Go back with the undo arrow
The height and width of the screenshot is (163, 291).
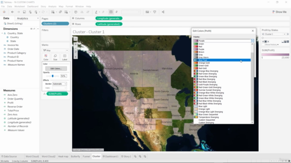(x=12, y=12)
